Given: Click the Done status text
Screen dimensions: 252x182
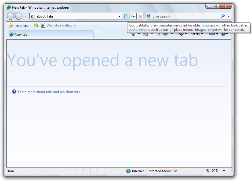Looking at the screenshot, I should 11,171.
